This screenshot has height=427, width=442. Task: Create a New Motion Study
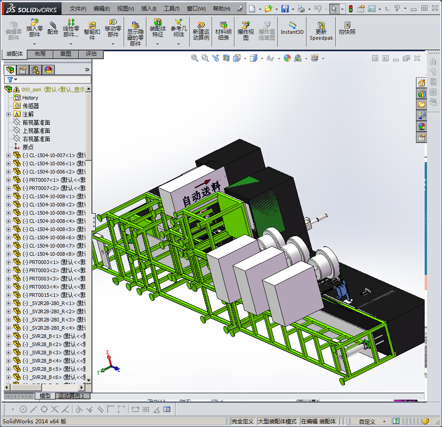click(x=201, y=31)
